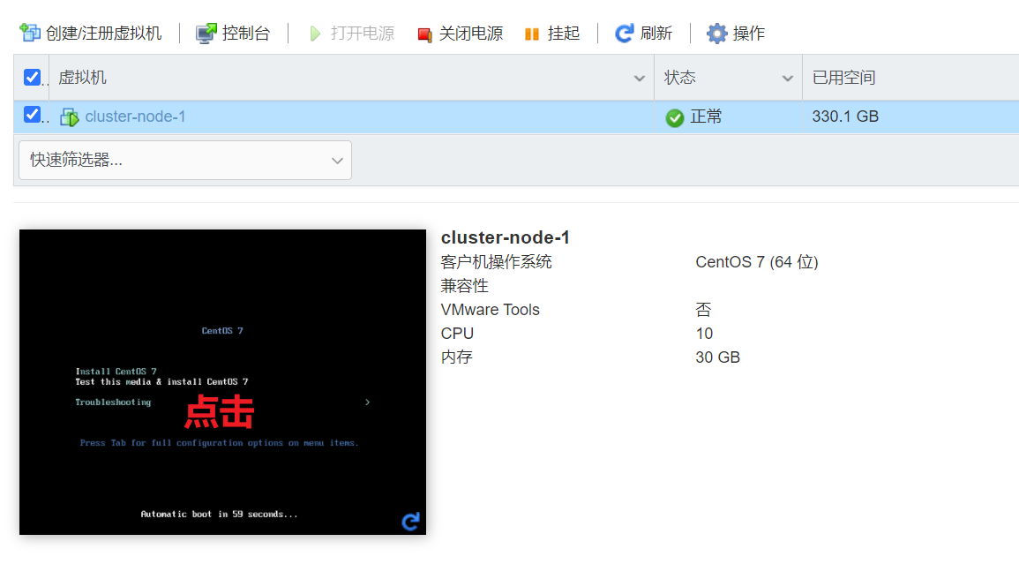Click the CPU value 10

pos(704,334)
